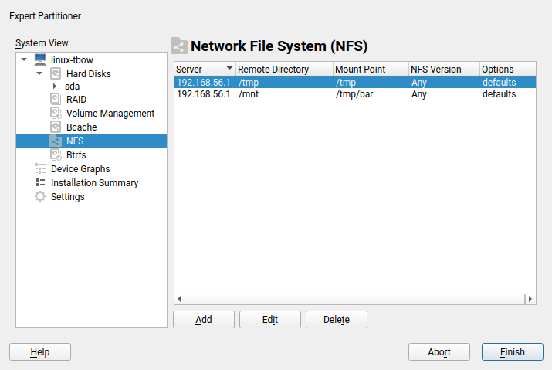This screenshot has height=370, width=552.
Task: Delete the selected NFS entry
Action: 336,320
